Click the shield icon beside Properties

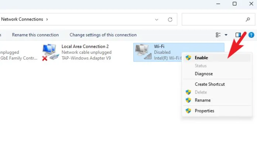click(188, 111)
